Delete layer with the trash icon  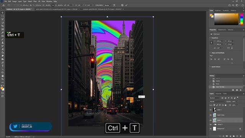click(241, 136)
